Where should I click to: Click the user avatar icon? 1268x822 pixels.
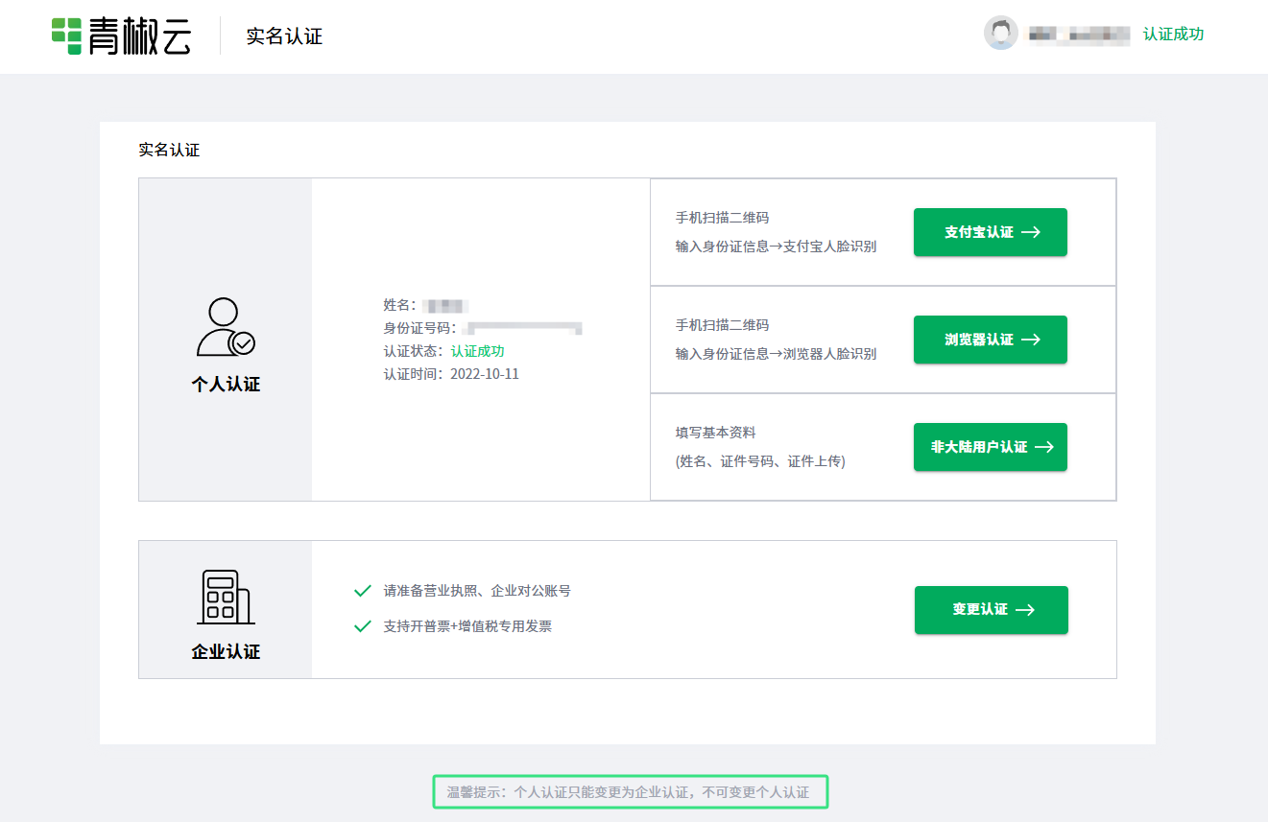click(1000, 34)
